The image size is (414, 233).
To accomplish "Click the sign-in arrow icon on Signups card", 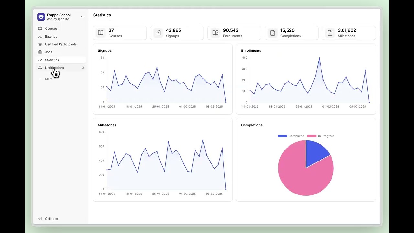I will click(x=158, y=33).
